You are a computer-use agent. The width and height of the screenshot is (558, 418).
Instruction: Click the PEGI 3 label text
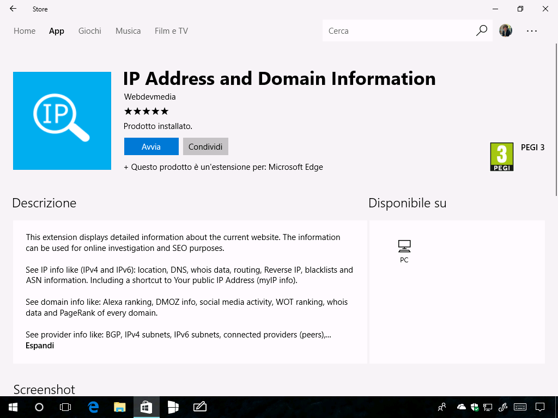pos(533,147)
